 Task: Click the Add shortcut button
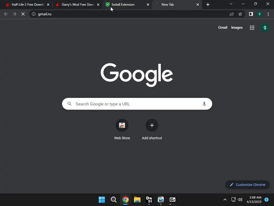tap(152, 129)
